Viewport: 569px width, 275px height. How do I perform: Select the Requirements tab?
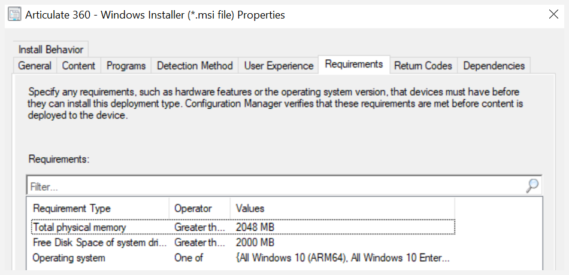click(x=354, y=64)
